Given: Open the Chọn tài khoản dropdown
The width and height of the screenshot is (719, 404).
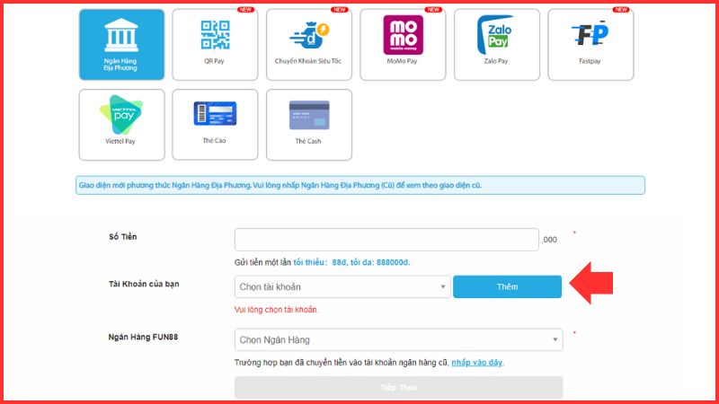Looking at the screenshot, I should [342, 286].
